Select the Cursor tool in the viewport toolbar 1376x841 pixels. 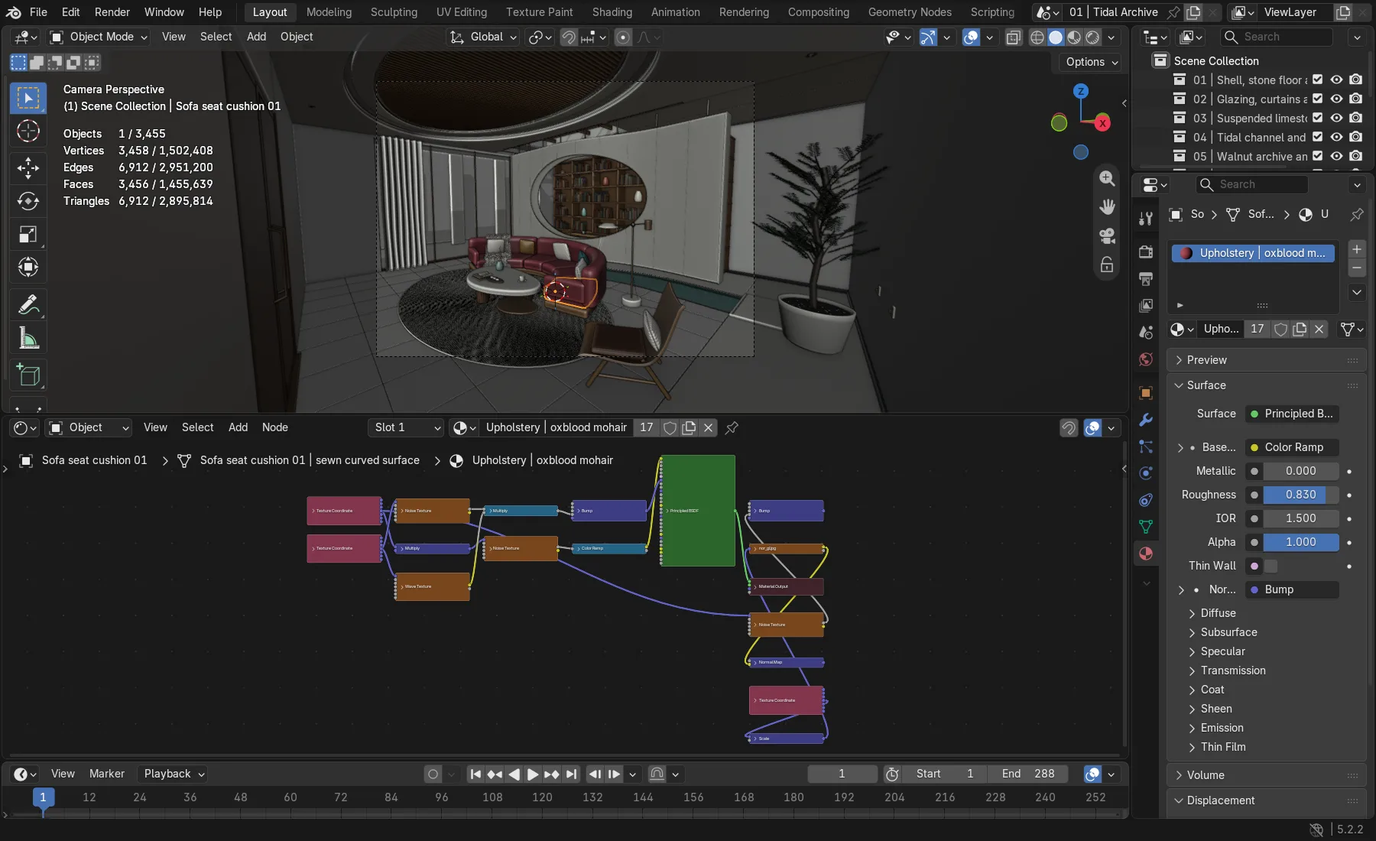pos(28,132)
